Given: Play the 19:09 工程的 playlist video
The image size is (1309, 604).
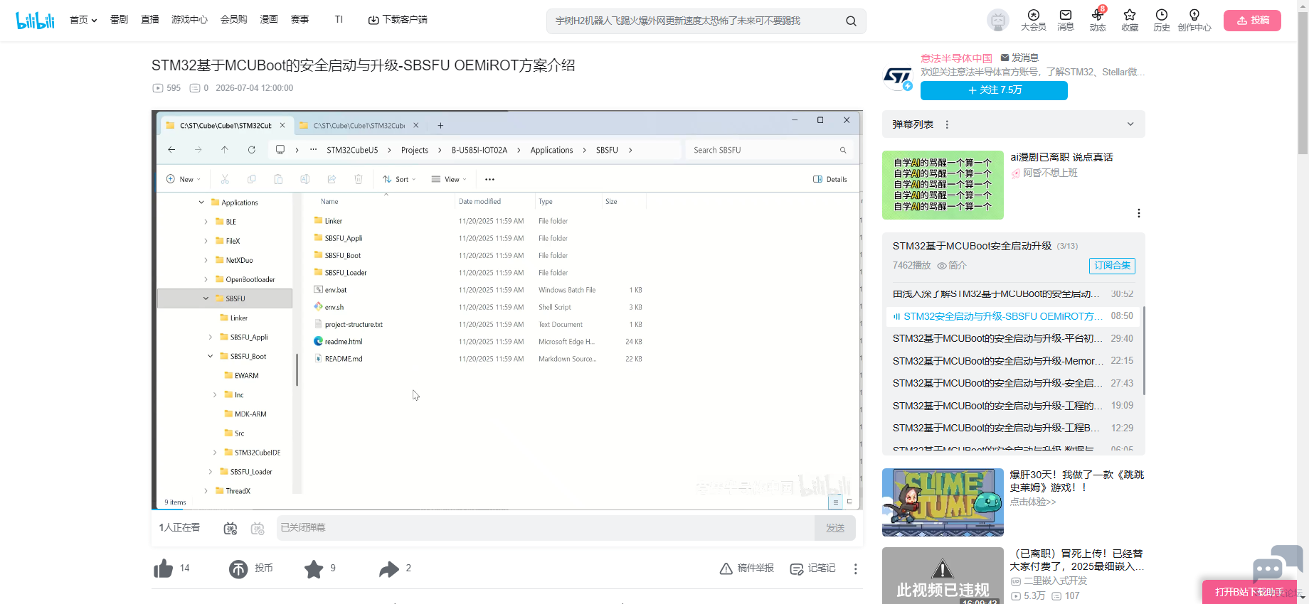Looking at the screenshot, I should click(x=1013, y=406).
